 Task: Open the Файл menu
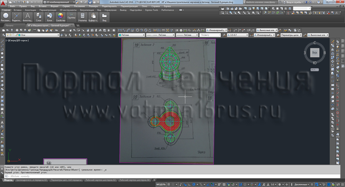pyautogui.click(x=12, y=6)
